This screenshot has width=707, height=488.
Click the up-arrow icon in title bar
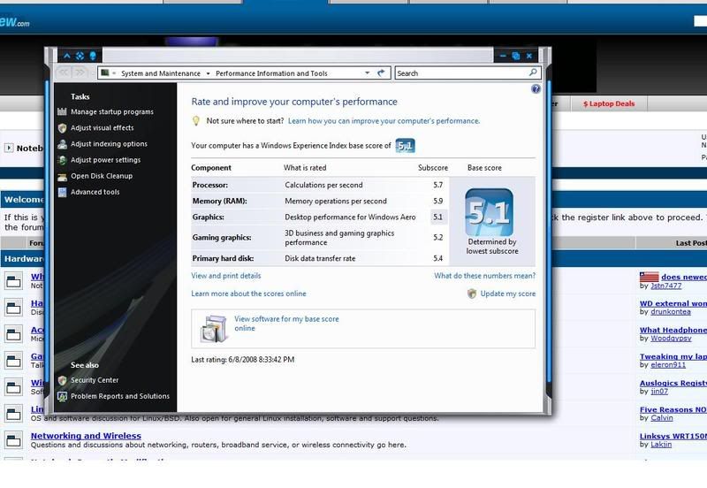tap(67, 56)
